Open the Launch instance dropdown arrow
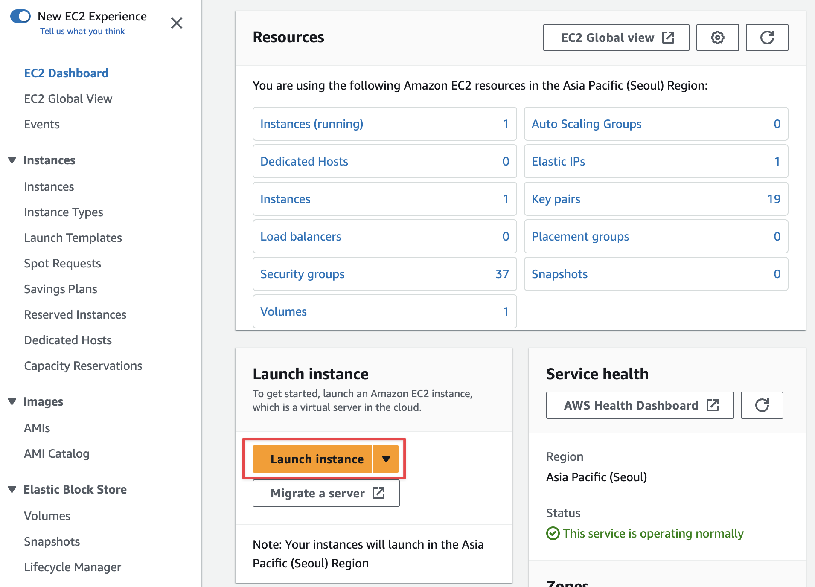This screenshot has width=815, height=587. click(x=386, y=459)
